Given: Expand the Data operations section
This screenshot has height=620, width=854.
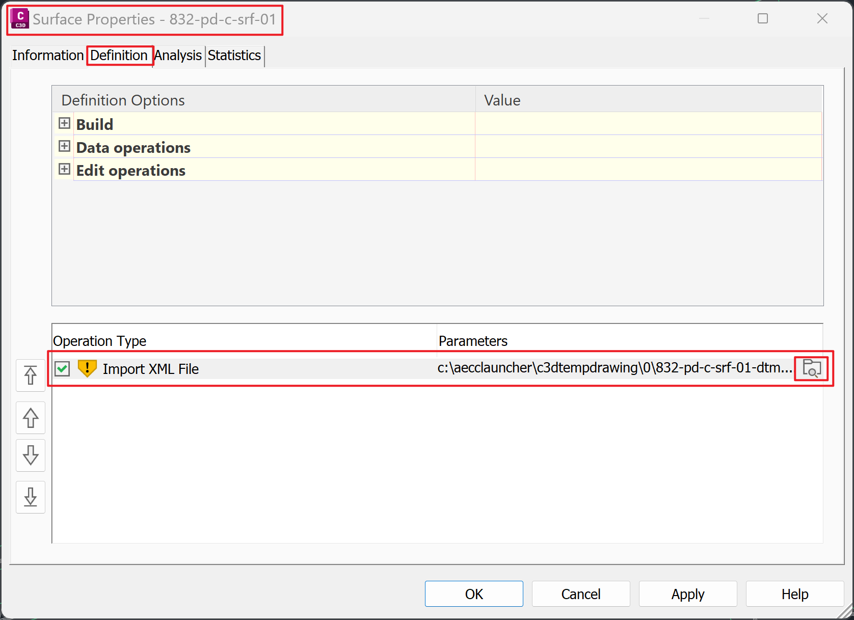Looking at the screenshot, I should [64, 146].
